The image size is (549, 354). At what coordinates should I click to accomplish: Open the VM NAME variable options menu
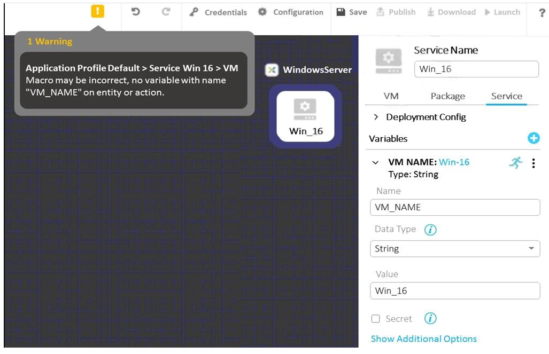click(x=533, y=163)
